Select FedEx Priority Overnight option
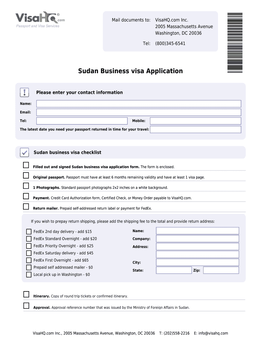 (29, 246)
